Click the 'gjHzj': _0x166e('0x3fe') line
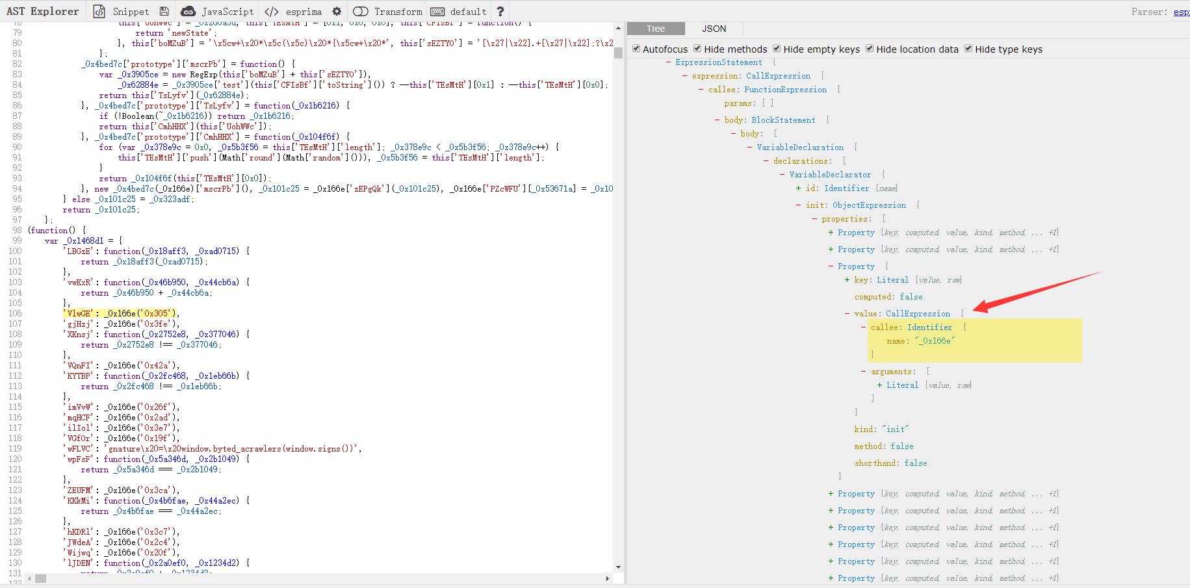1190x588 pixels. pos(121,324)
